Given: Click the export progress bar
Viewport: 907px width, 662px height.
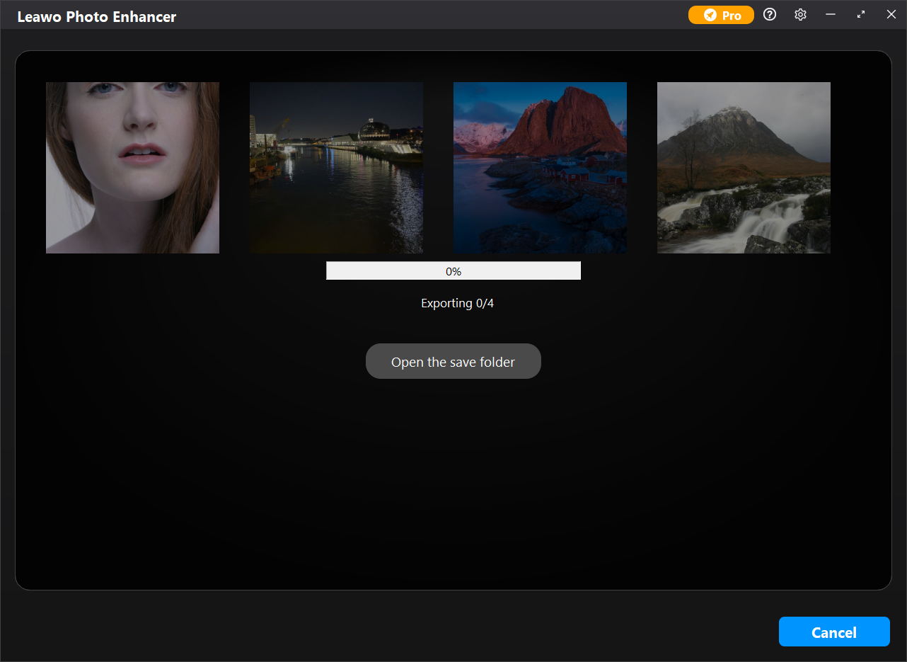Looking at the screenshot, I should pos(382,271).
